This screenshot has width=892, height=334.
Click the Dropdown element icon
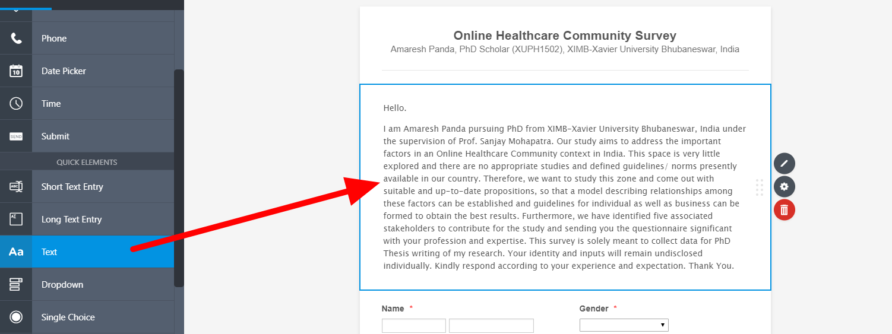(16, 285)
